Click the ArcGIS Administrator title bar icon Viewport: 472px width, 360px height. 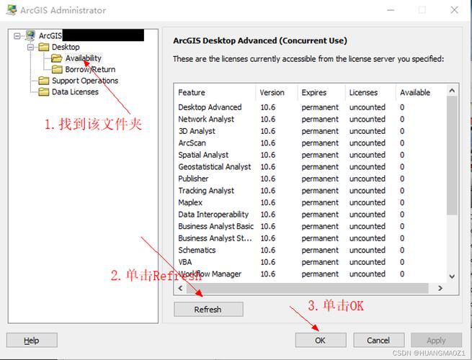tap(12, 10)
